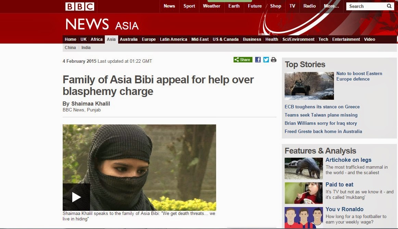
Task: Select the Asia tab in news navigation
Action: 111,39
